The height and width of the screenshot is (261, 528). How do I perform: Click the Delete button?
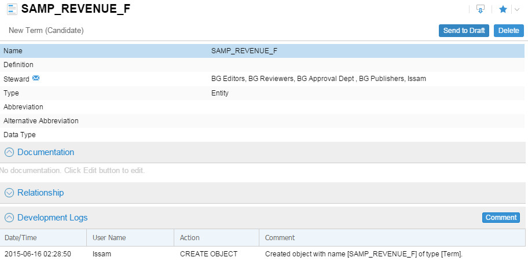pos(508,31)
